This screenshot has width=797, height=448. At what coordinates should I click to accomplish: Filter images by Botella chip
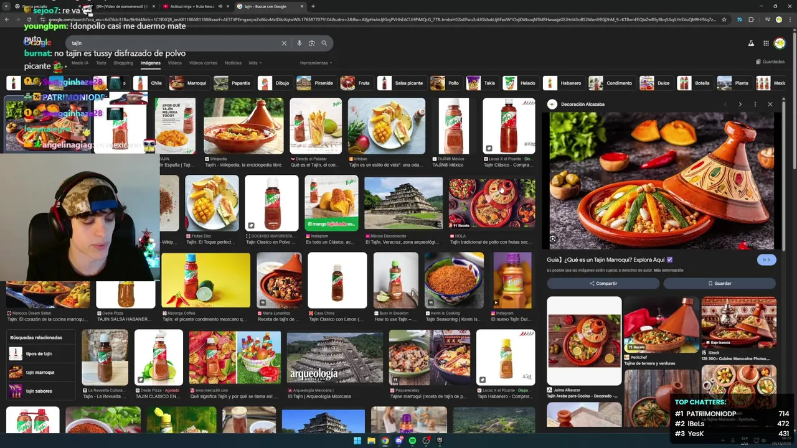(694, 83)
